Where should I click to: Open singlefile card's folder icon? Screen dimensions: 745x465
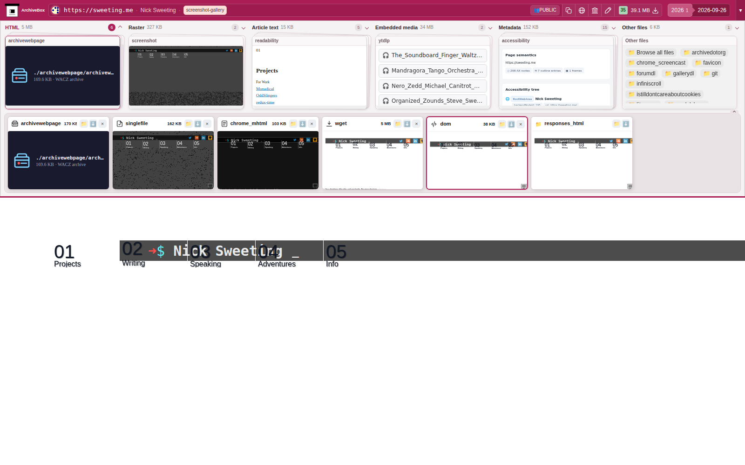point(189,124)
